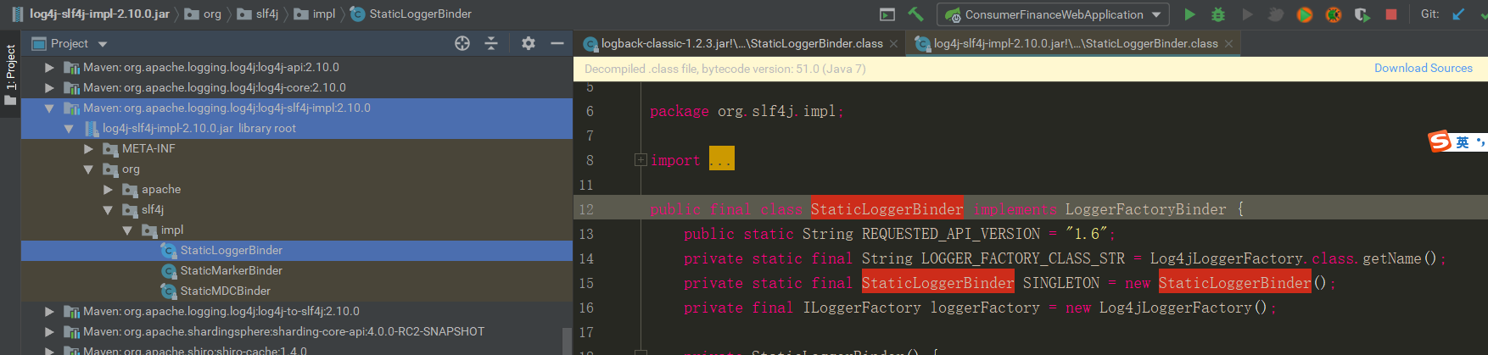Expand Maven log4j-core:2.10.0 library node

(49, 87)
